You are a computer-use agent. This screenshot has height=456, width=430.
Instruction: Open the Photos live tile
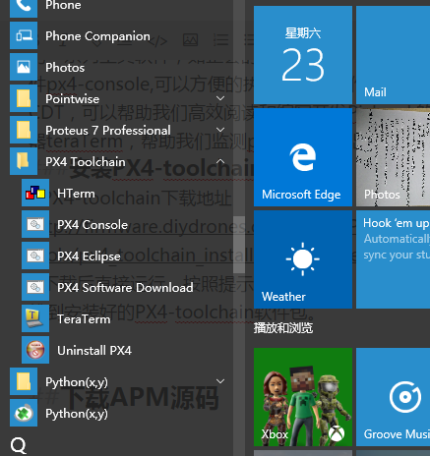[x=393, y=157]
